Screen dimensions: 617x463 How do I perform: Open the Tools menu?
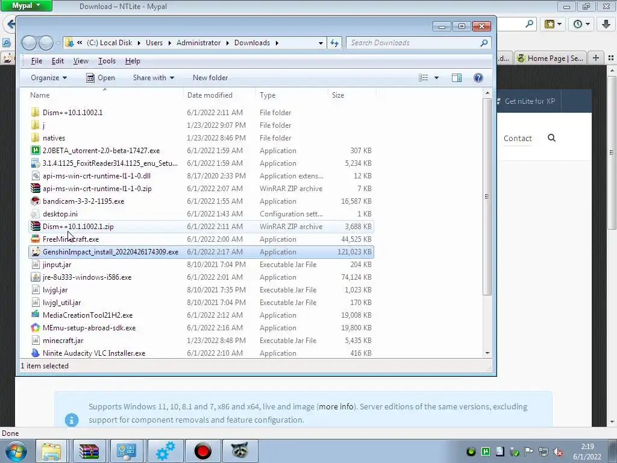coord(107,61)
